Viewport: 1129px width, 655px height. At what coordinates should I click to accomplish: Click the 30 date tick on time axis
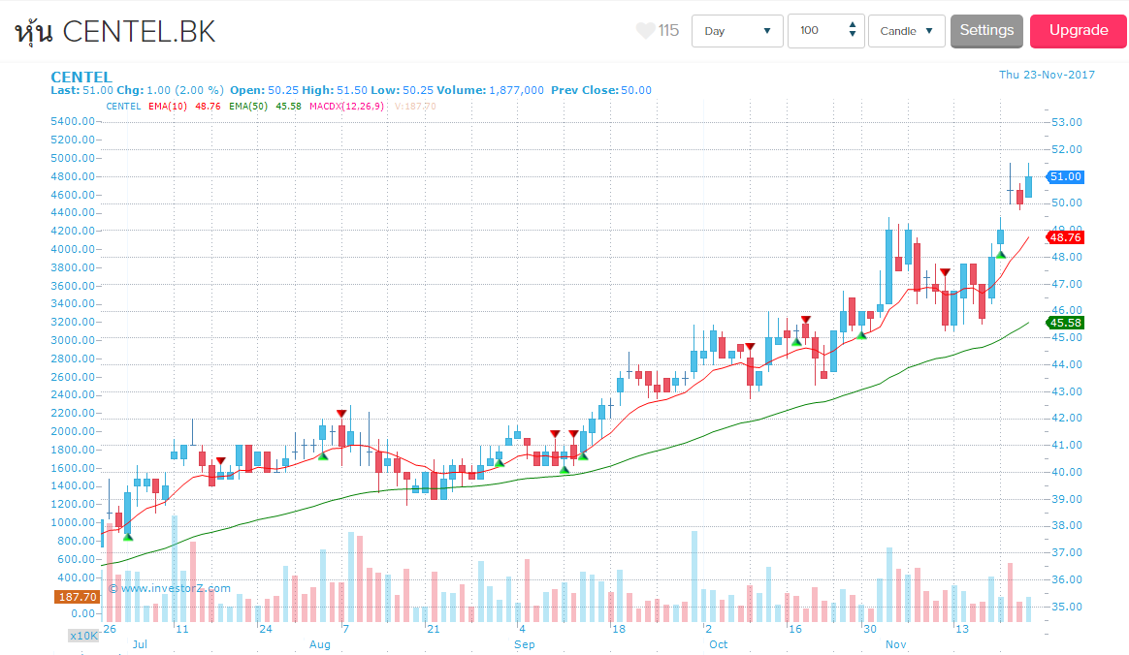[x=870, y=629]
